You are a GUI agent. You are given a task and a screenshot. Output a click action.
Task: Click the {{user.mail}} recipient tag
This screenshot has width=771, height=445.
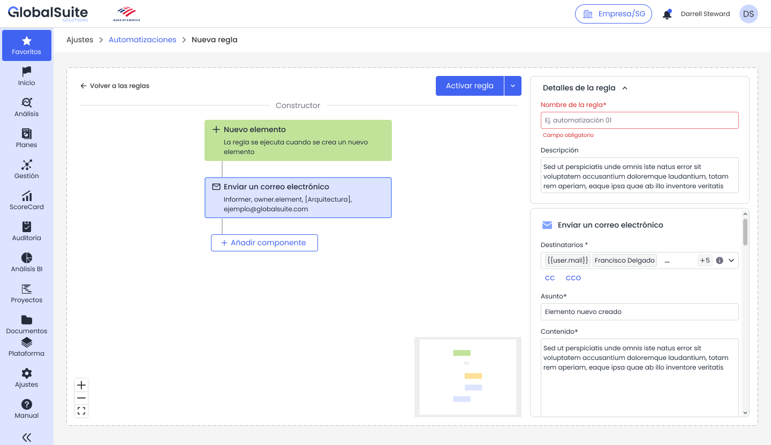point(568,260)
